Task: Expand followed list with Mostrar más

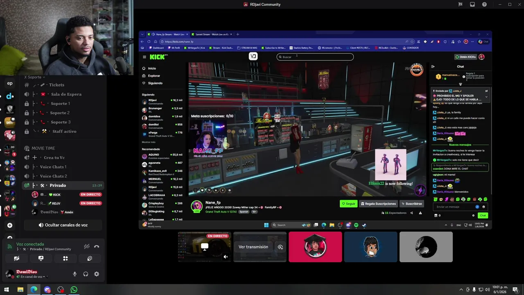Action: pyautogui.click(x=149, y=142)
